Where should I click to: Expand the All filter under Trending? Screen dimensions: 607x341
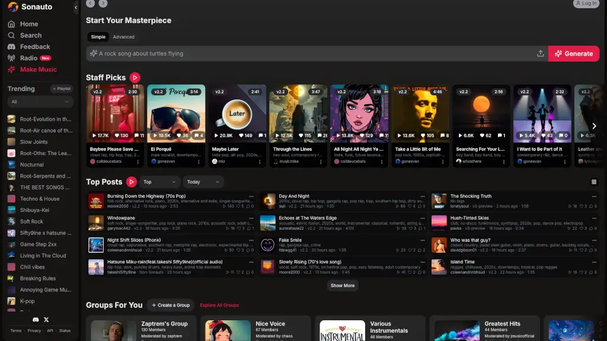point(40,102)
